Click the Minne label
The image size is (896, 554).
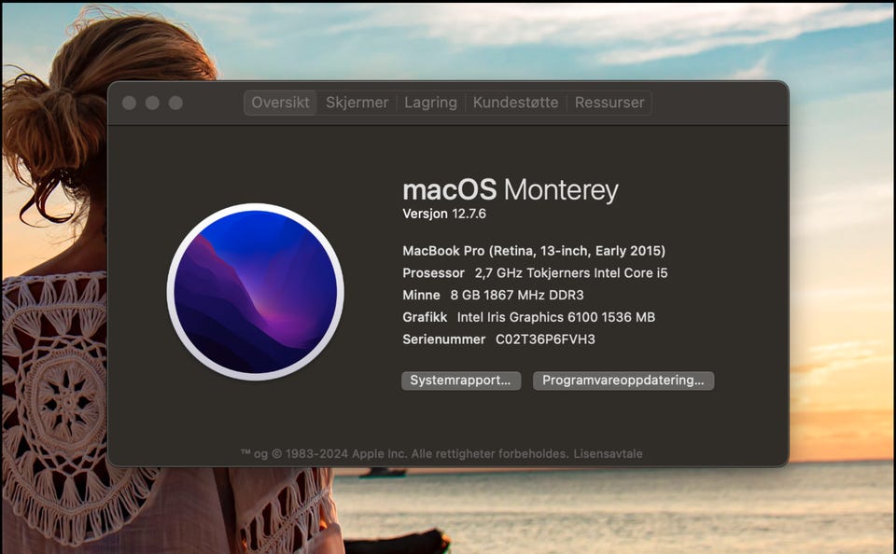[x=421, y=296]
